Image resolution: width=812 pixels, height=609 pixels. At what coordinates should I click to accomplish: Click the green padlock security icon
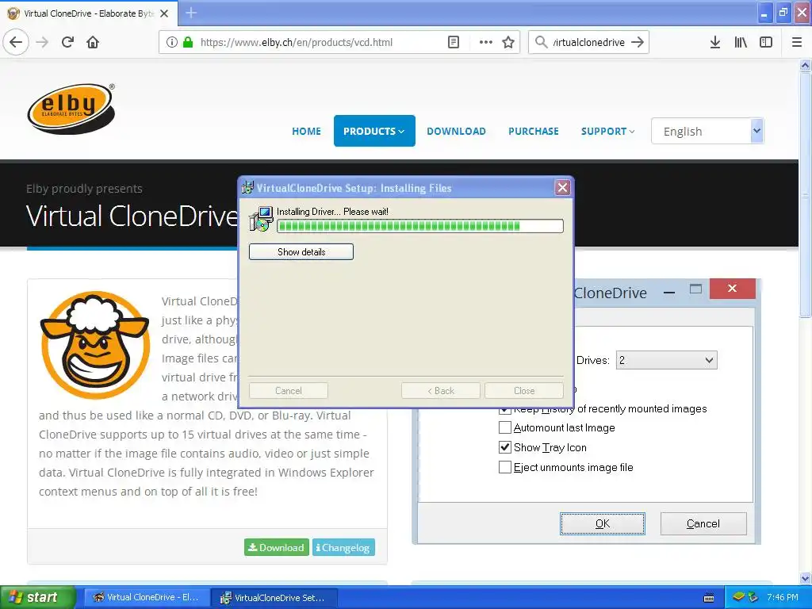(188, 42)
